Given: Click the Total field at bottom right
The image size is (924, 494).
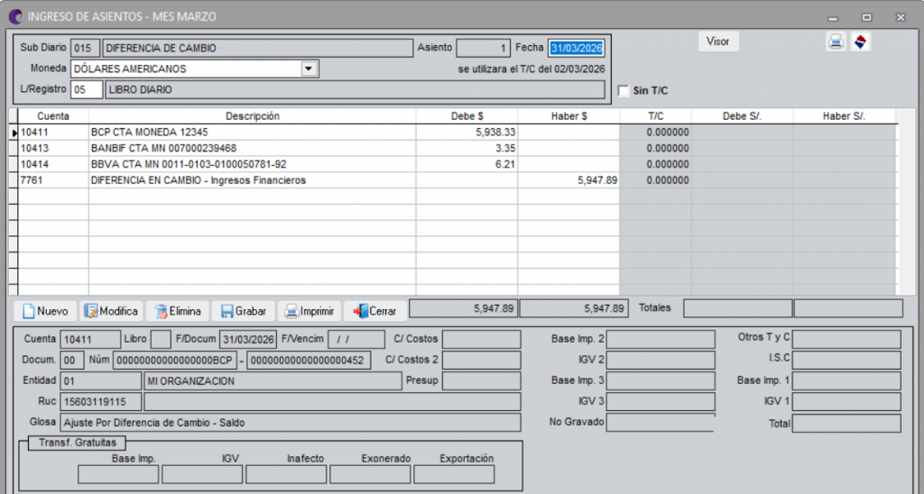Looking at the screenshot, I should pyautogui.click(x=846, y=424).
